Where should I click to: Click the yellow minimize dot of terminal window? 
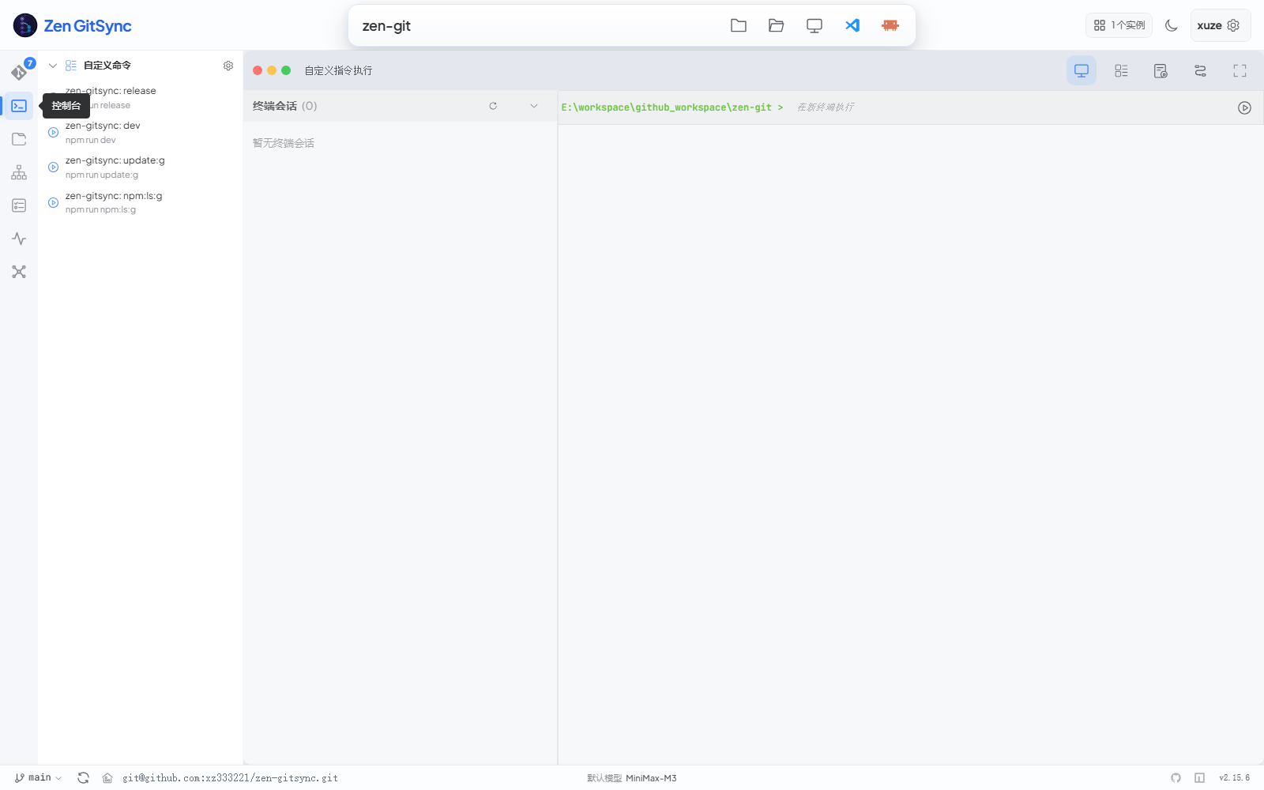click(x=272, y=70)
